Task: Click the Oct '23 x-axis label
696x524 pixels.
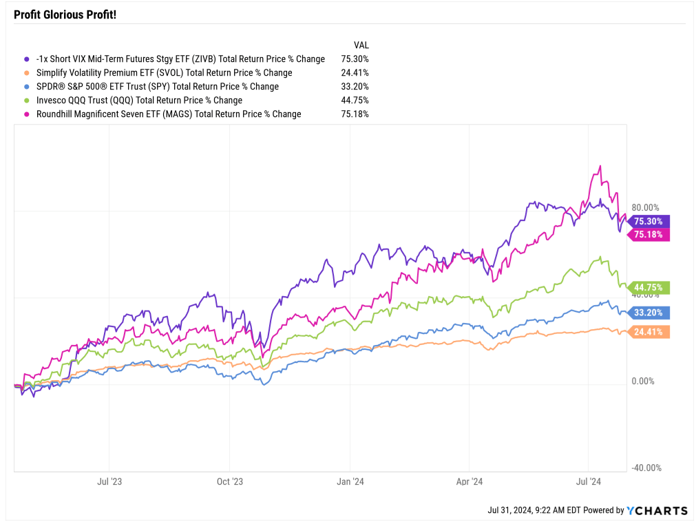Action: tap(229, 482)
